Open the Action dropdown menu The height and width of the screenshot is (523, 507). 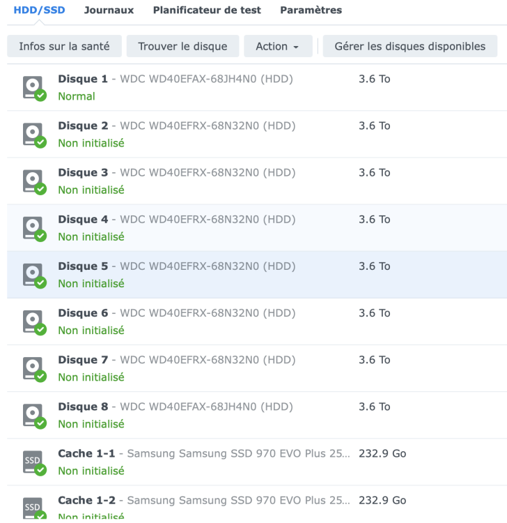pos(276,46)
